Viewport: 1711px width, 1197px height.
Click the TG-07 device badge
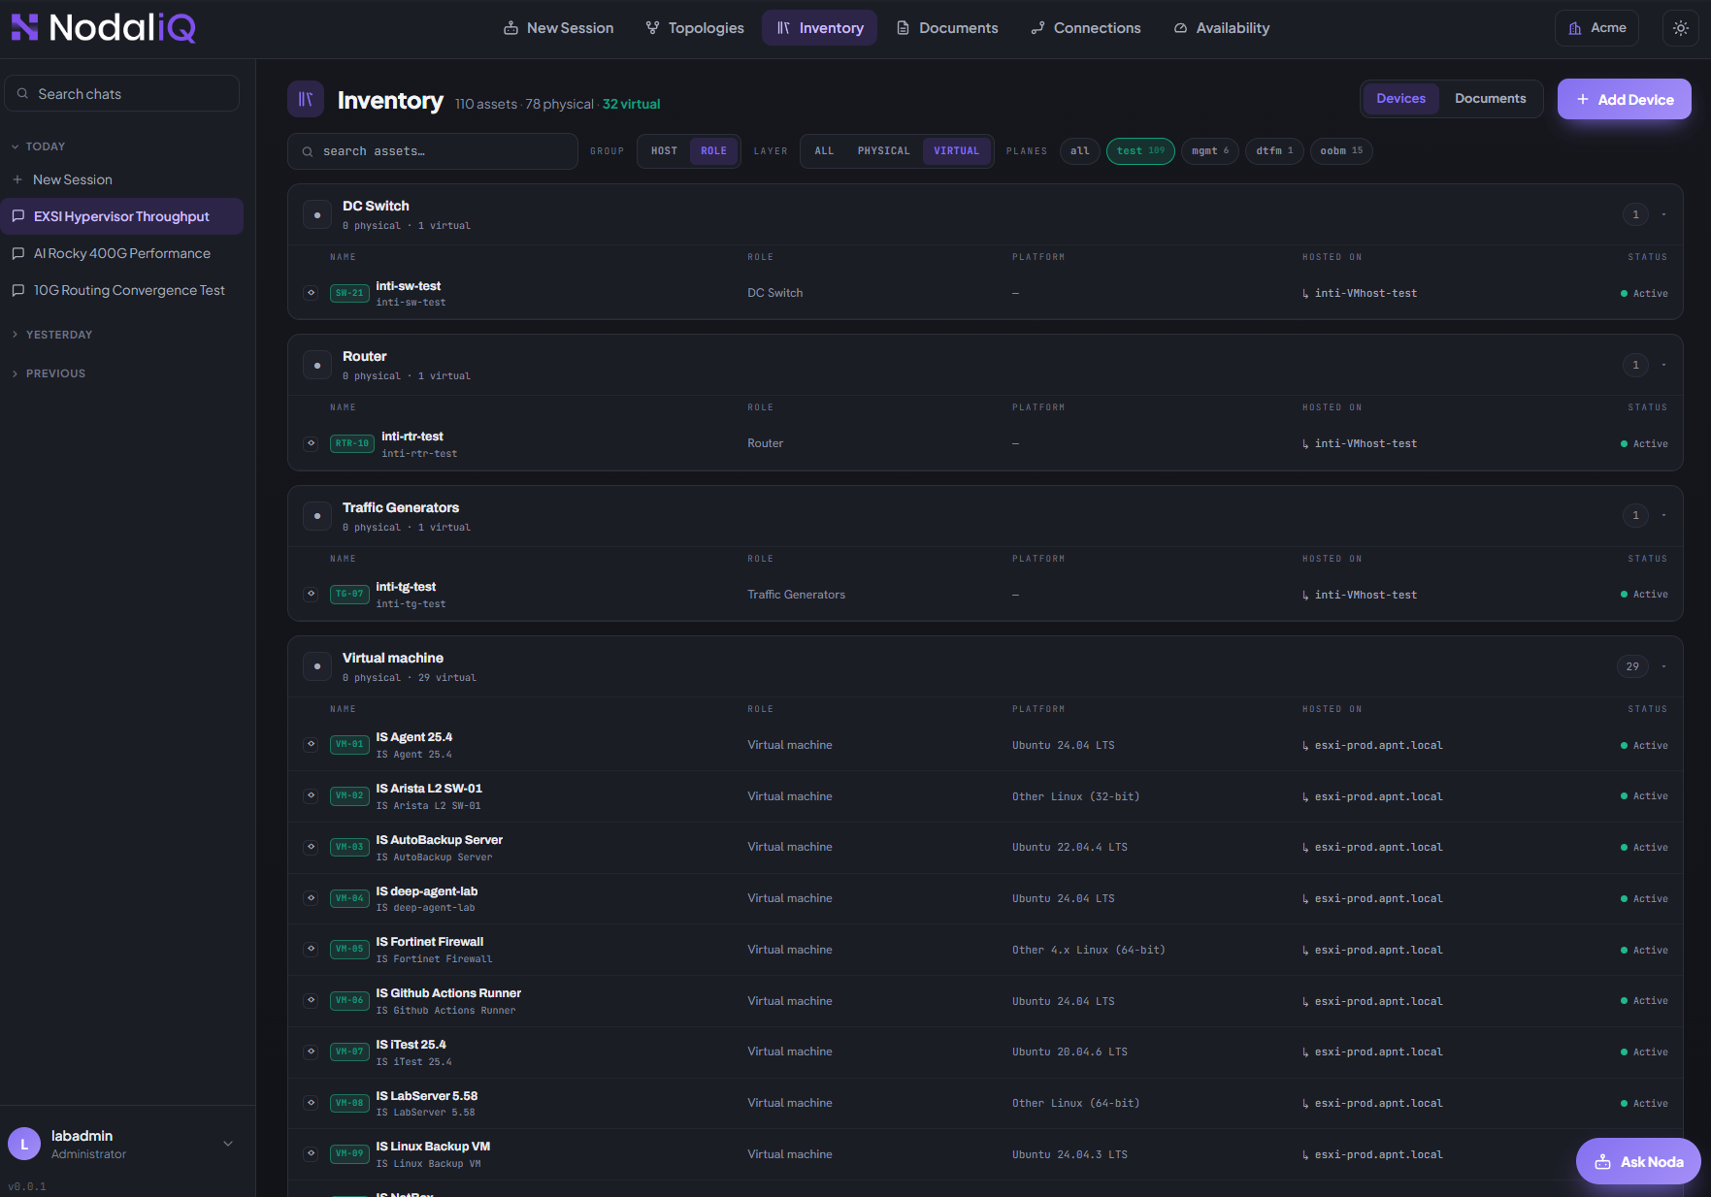(x=349, y=594)
